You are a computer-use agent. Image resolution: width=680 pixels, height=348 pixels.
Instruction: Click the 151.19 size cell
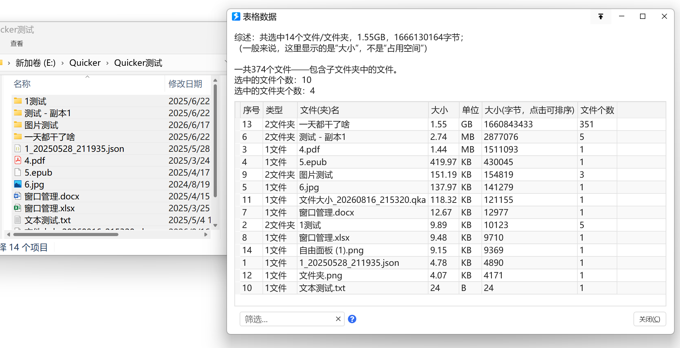click(443, 175)
